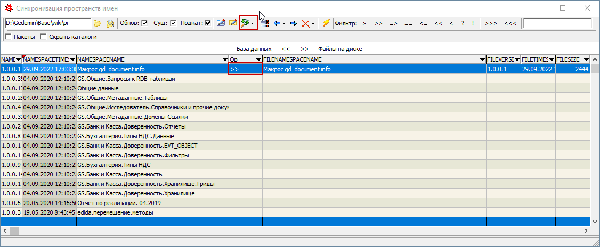Click the blue right arrow icon

pyautogui.click(x=293, y=23)
